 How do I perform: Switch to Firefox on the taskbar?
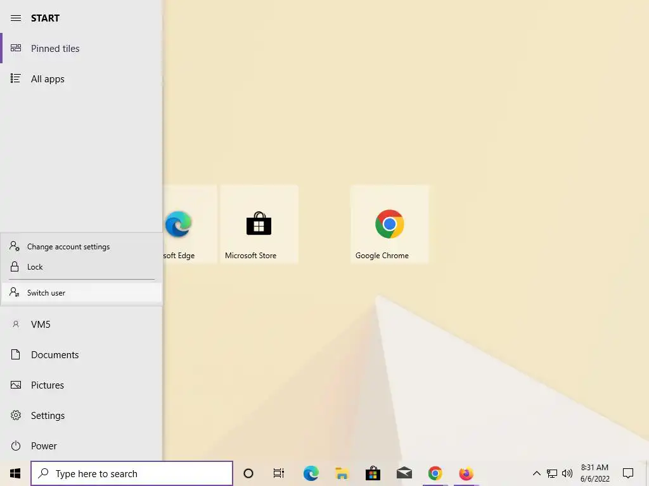(x=466, y=473)
